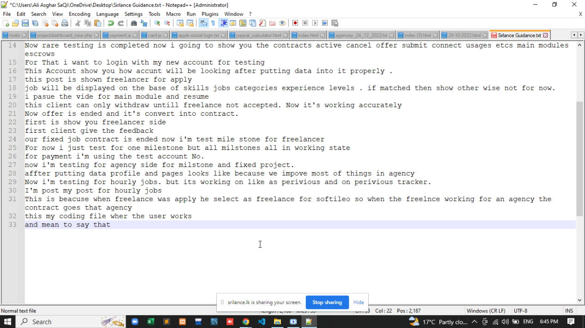Click the Play macro icon

(315, 23)
